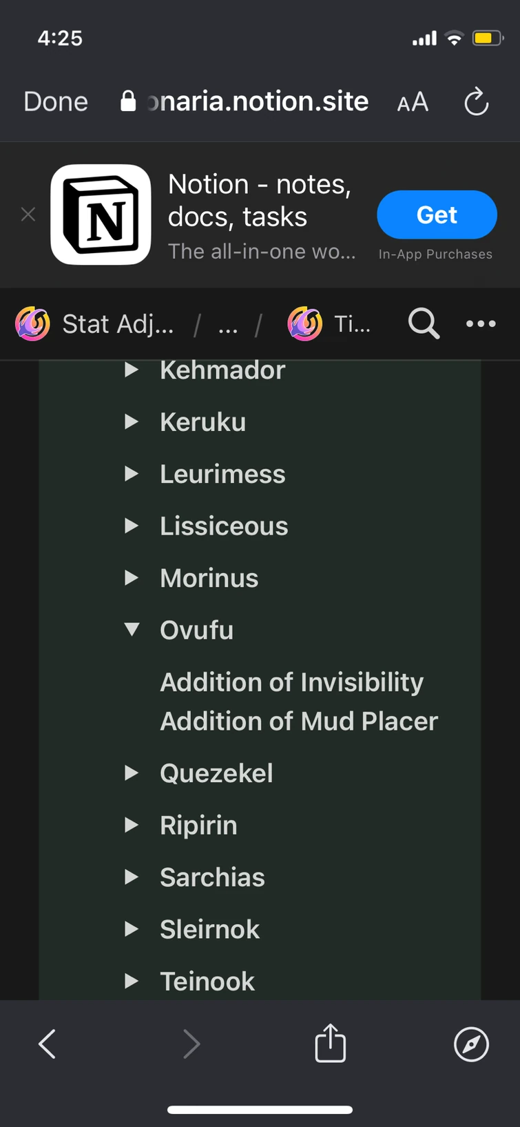Screen dimensions: 520x1127
Task: Collapse the Ovufu toggle list
Action: 132,629
